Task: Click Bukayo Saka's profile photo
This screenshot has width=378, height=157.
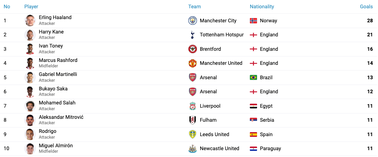Action: [x=30, y=92]
